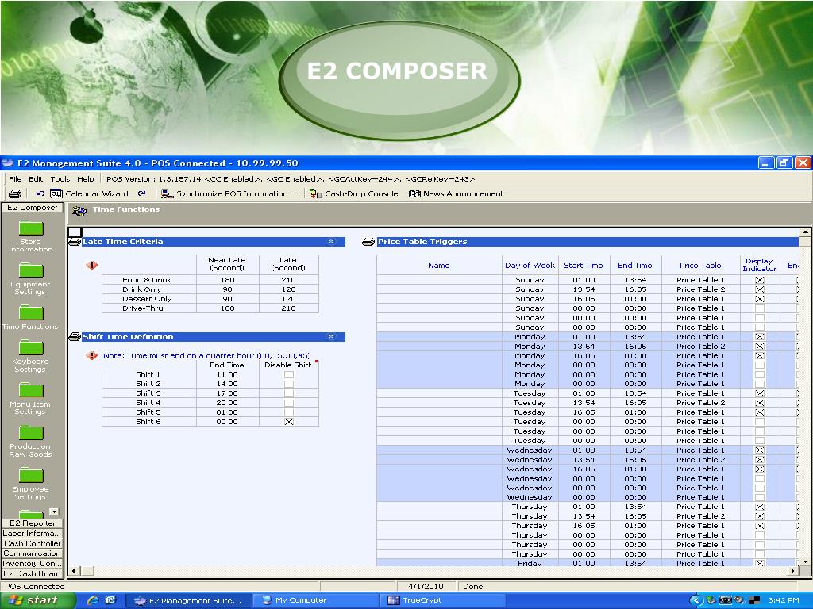This screenshot has height=609, width=813.
Task: Toggle Disable Shift checkbox for Shift 5
Action: click(x=289, y=412)
